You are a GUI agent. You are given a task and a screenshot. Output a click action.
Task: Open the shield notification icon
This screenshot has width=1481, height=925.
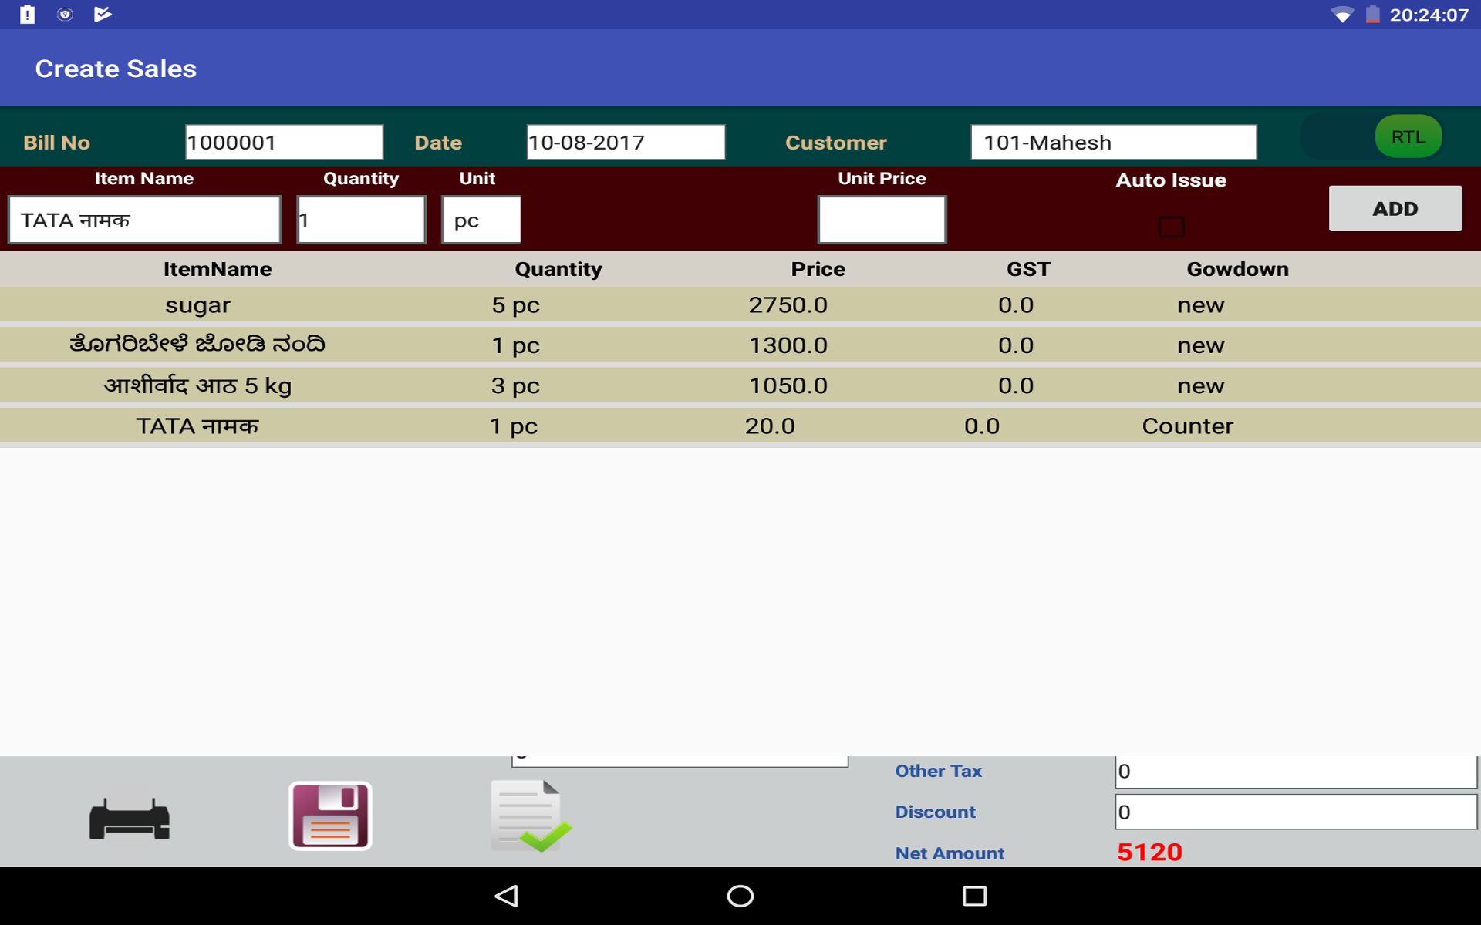coord(65,15)
